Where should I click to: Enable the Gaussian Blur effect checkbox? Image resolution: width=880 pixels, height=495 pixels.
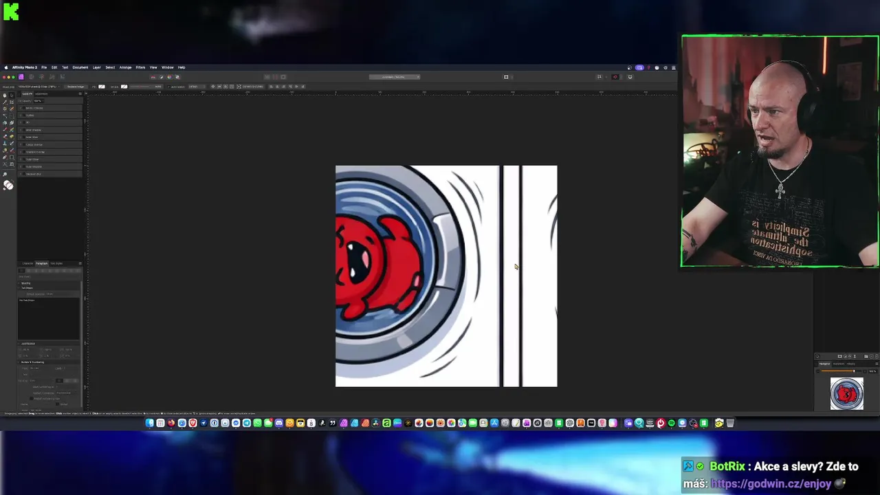click(x=23, y=174)
